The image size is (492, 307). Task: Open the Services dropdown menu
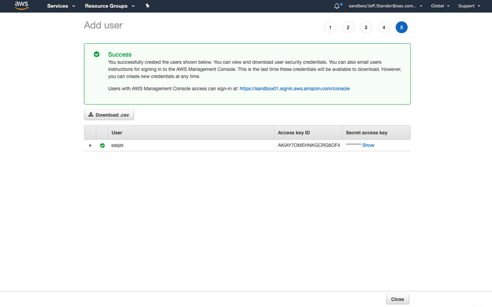click(x=61, y=6)
